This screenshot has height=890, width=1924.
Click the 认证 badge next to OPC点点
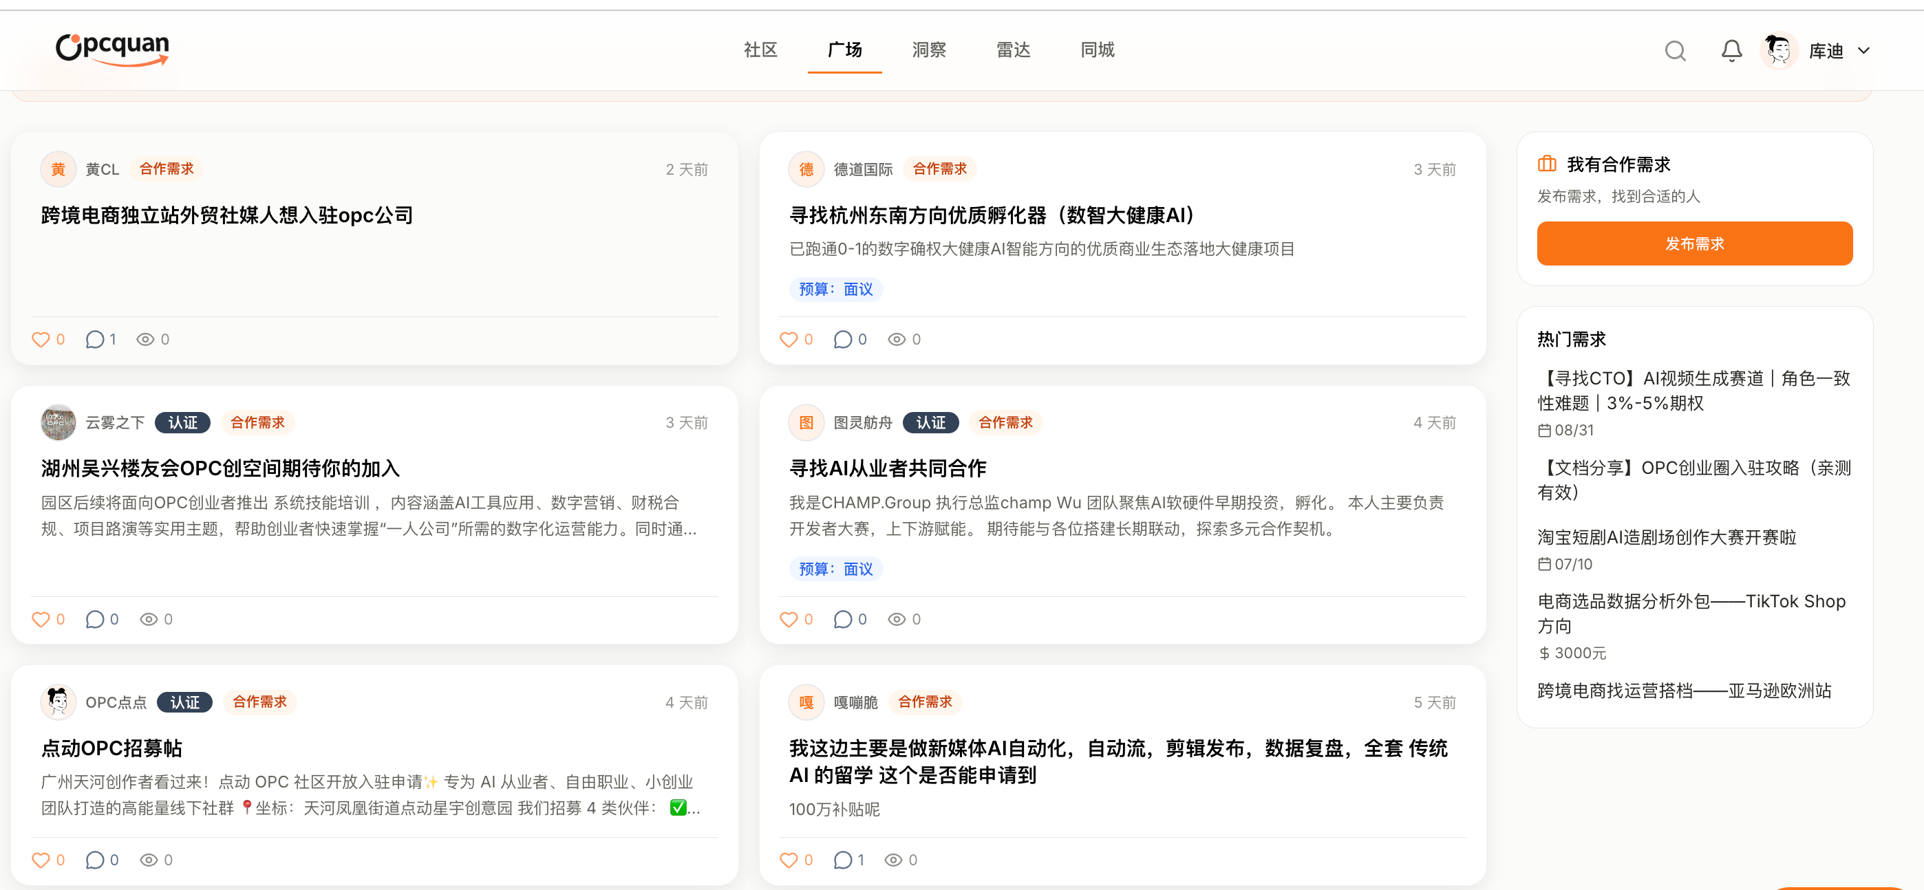pos(185,703)
